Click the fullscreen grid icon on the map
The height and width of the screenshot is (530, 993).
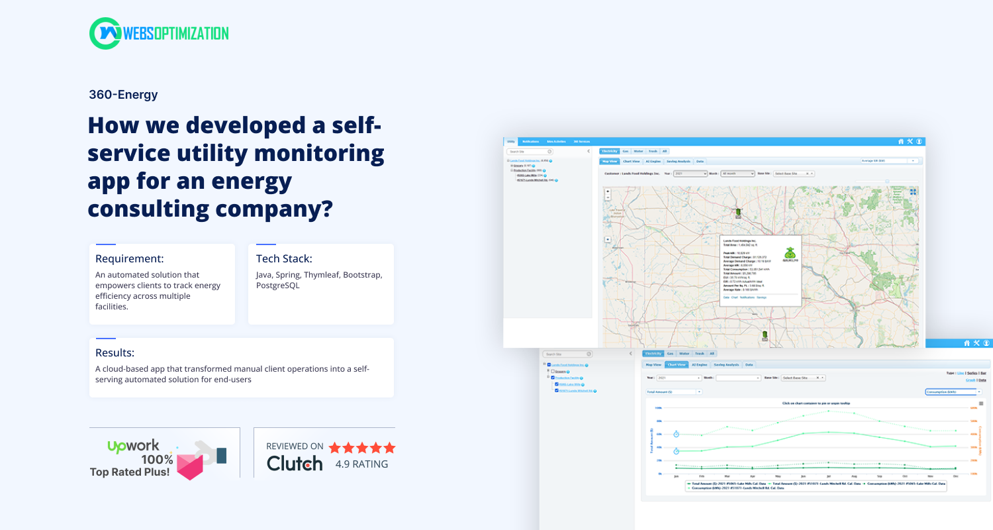pyautogui.click(x=913, y=192)
